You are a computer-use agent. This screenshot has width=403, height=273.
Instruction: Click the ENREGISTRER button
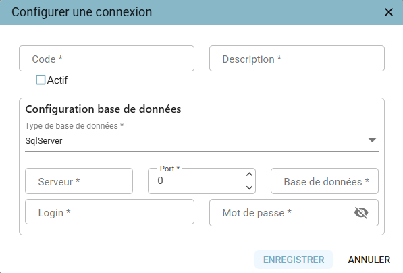pyautogui.click(x=294, y=260)
